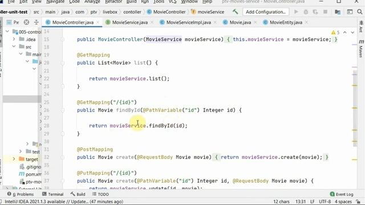Close the MovieServiceImpl.java tab
The height and width of the screenshot is (205, 365).
pyautogui.click(x=215, y=22)
